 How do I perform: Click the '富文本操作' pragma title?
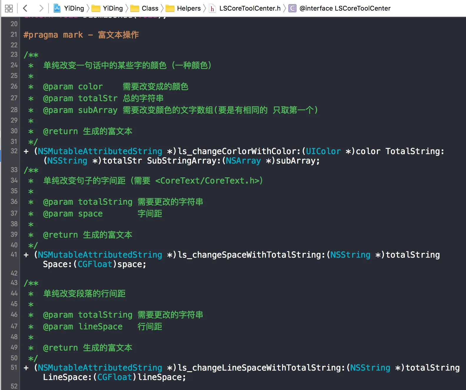[x=119, y=35]
